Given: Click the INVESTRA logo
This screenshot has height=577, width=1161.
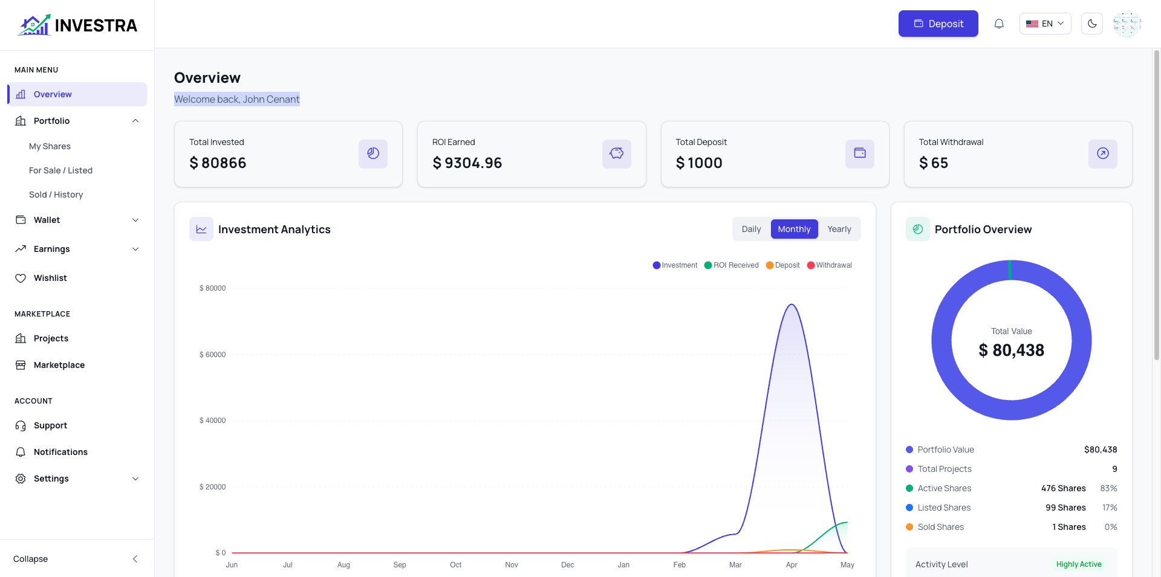Looking at the screenshot, I should (77, 25).
